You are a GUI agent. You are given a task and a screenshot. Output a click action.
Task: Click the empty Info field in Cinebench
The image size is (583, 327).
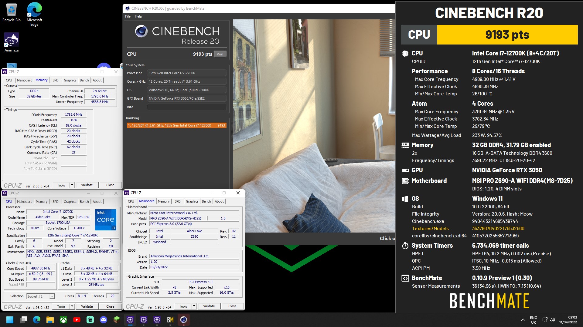[x=187, y=107]
